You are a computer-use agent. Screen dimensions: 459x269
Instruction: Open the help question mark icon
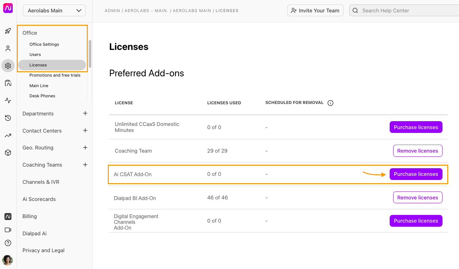[8, 243]
